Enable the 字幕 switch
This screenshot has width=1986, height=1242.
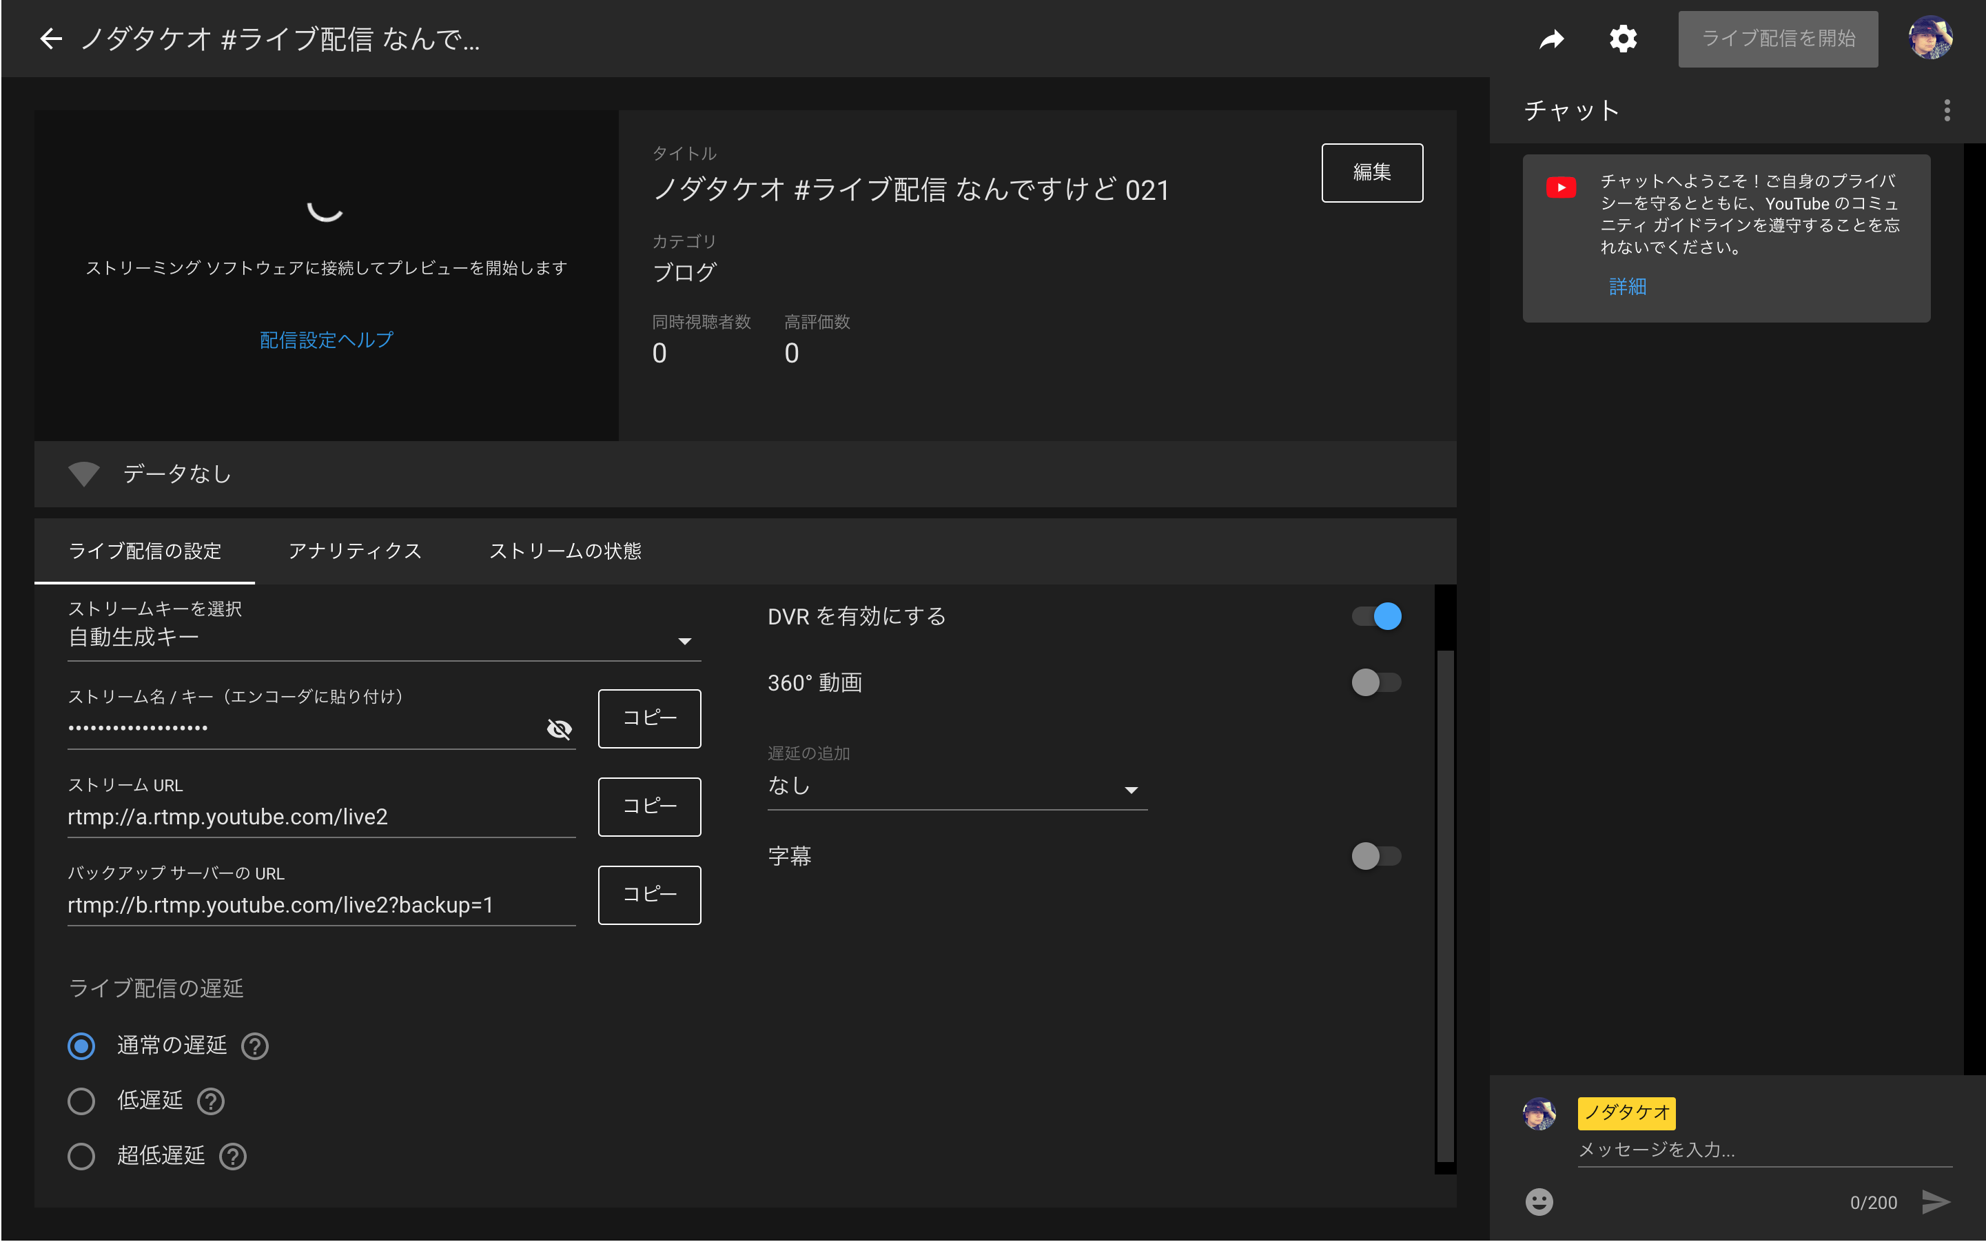[x=1378, y=856]
